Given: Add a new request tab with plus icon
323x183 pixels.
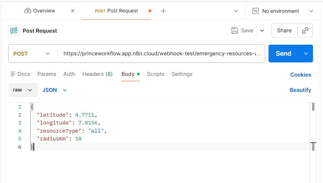Looking at the screenshot, I should [163, 11].
